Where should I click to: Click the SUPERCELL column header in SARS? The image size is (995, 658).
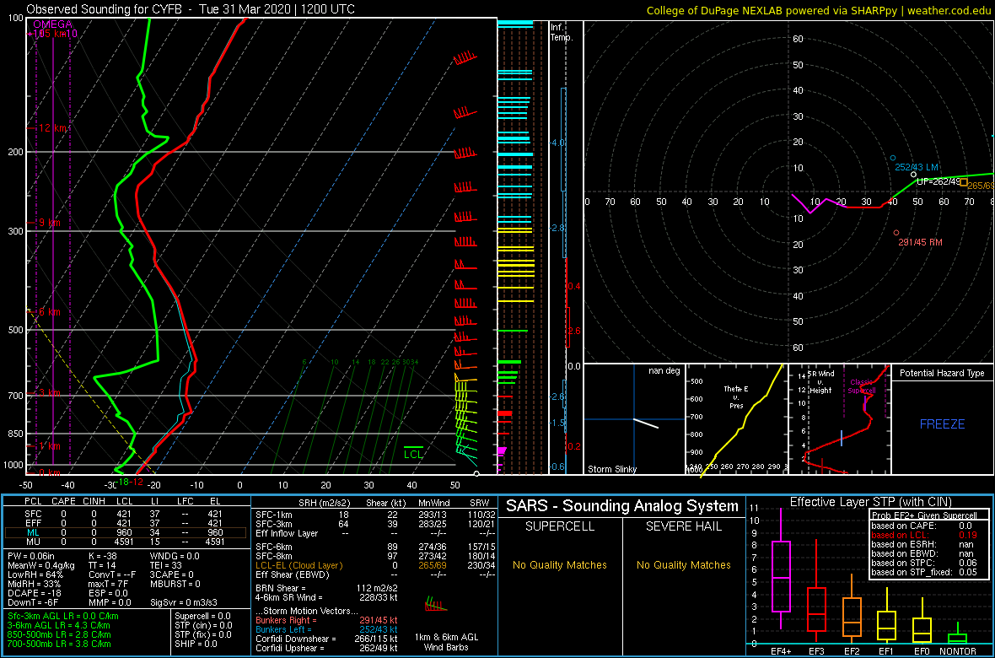coord(560,528)
